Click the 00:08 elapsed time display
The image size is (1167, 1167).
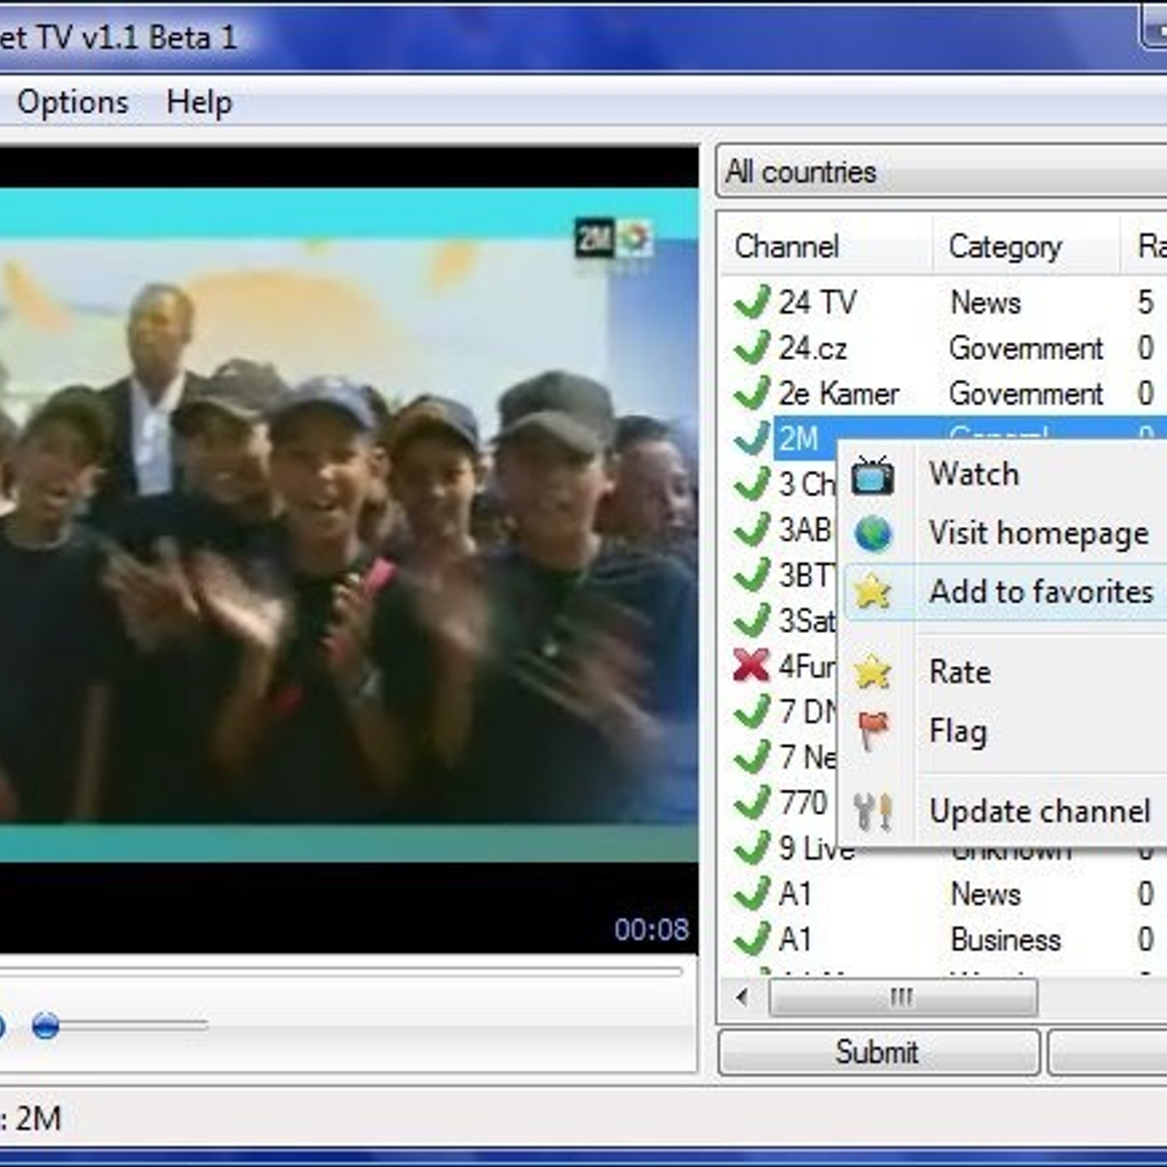[652, 929]
